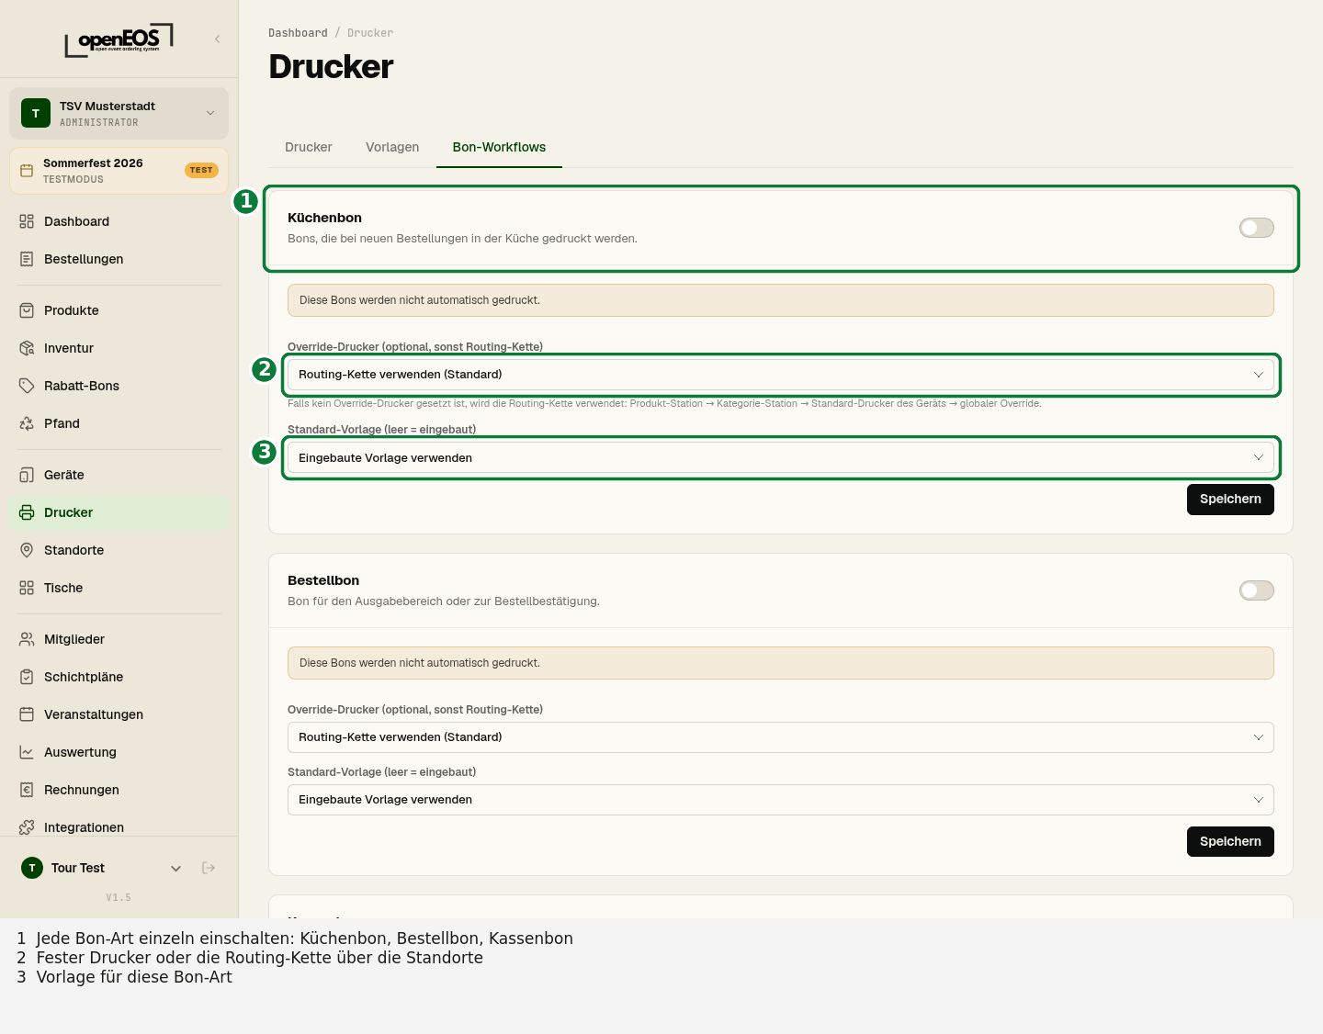1323x1034 pixels.
Task: Click the Inventur box icon
Action: click(x=27, y=348)
